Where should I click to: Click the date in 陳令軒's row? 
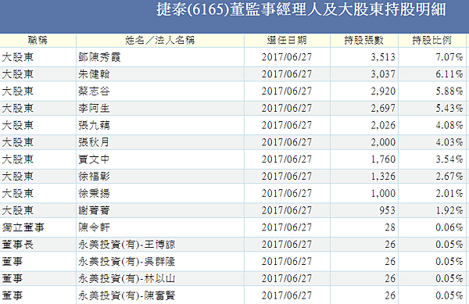[287, 227]
